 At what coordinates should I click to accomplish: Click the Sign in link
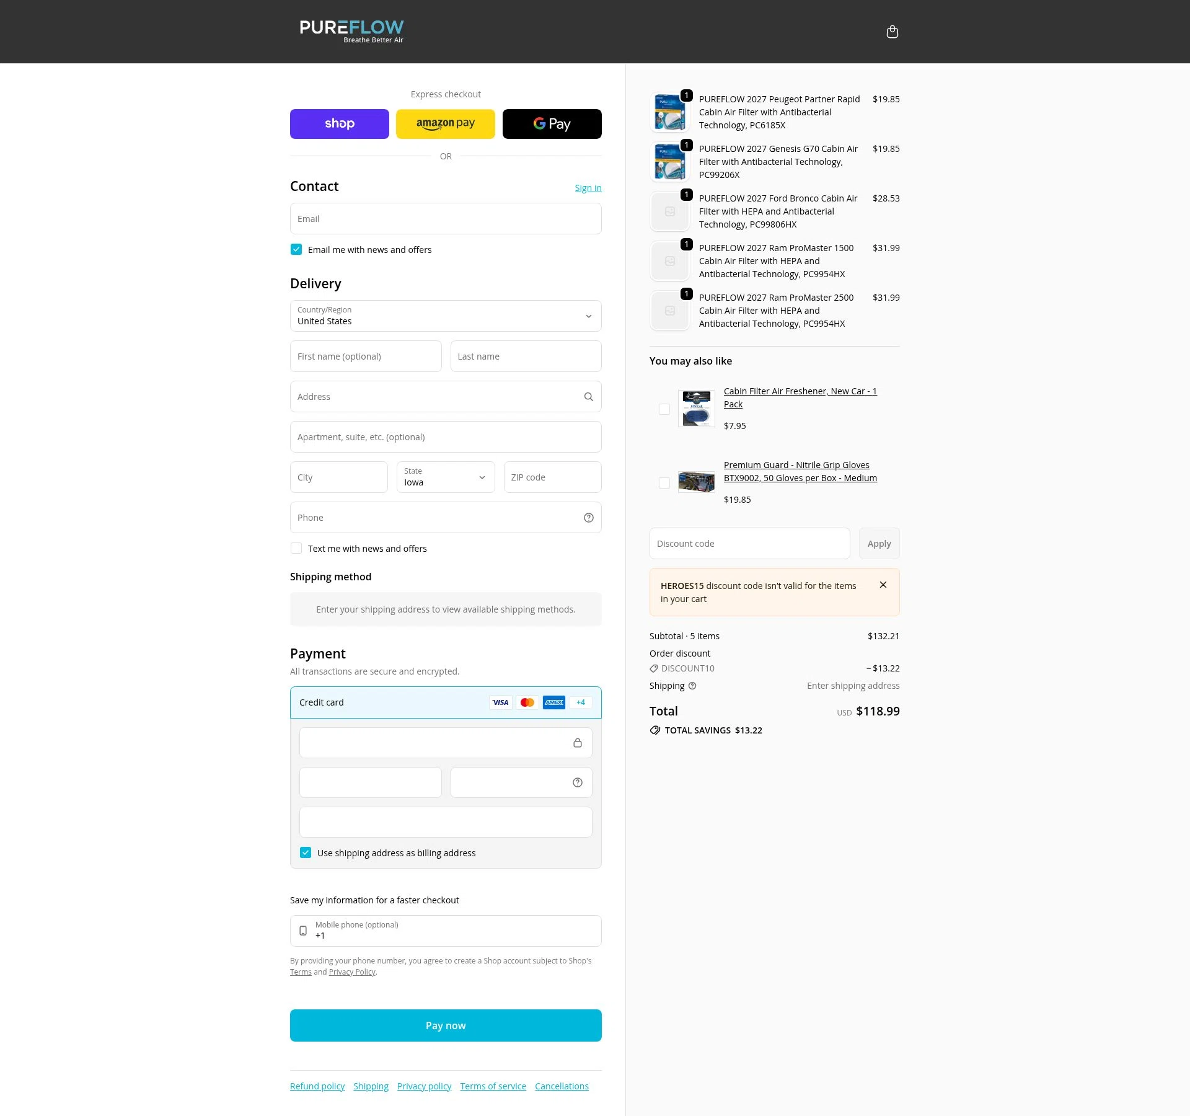(x=587, y=187)
